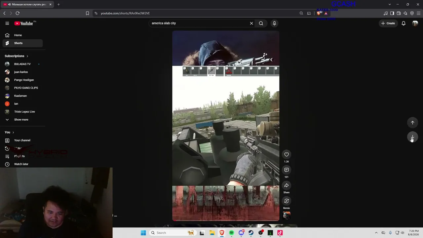Bookmark this page
Screen dimensions: 423x238
click(87, 13)
